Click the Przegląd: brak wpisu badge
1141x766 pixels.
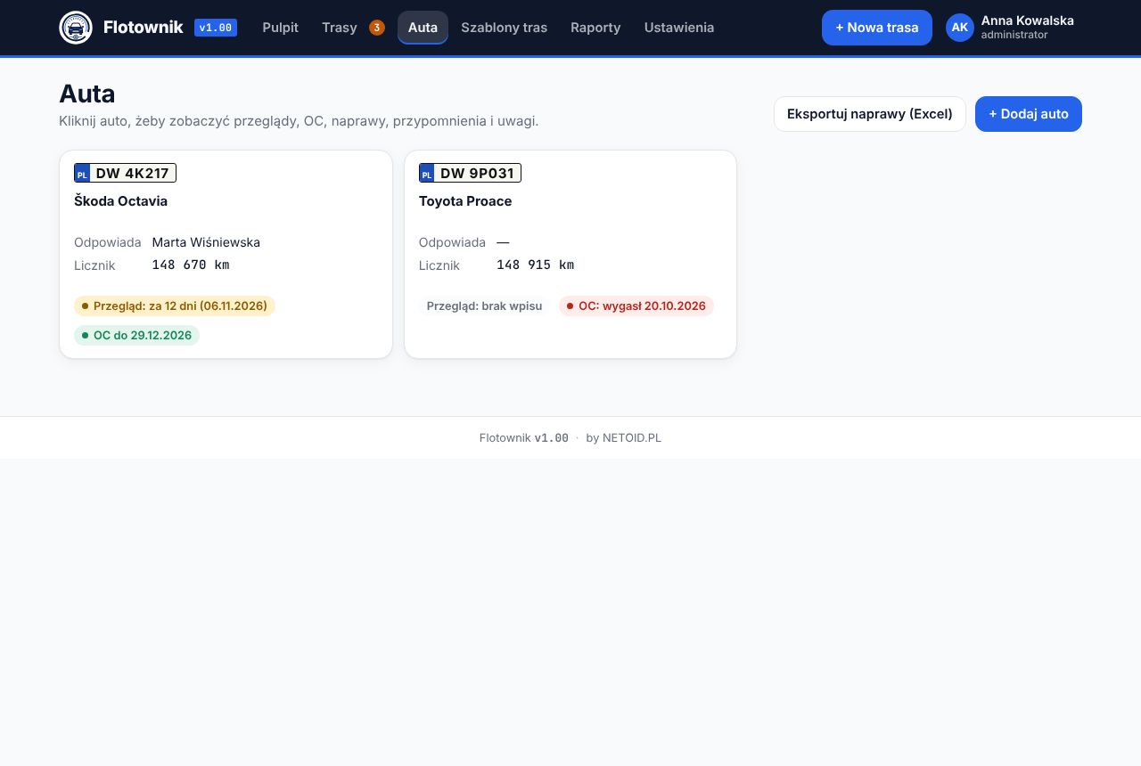pyautogui.click(x=484, y=306)
